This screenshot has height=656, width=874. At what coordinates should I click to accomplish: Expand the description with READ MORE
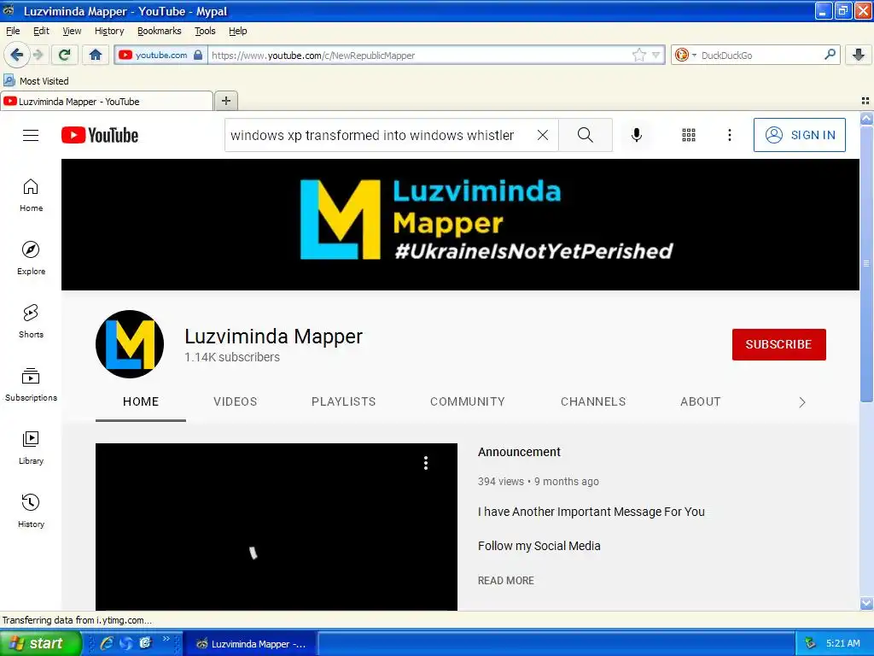[x=505, y=581]
